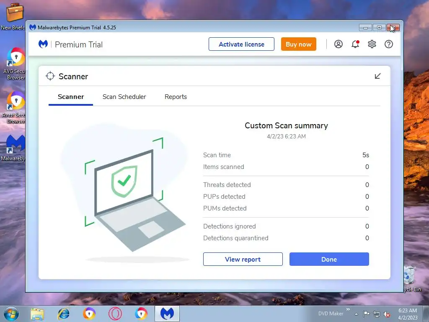429x322 pixels.
Task: Open Malwarebytes settings gear
Action: pyautogui.click(x=372, y=44)
